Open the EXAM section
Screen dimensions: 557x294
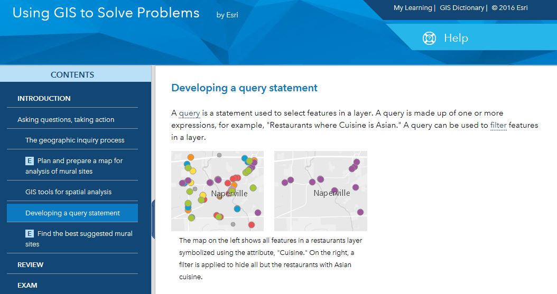tap(27, 285)
